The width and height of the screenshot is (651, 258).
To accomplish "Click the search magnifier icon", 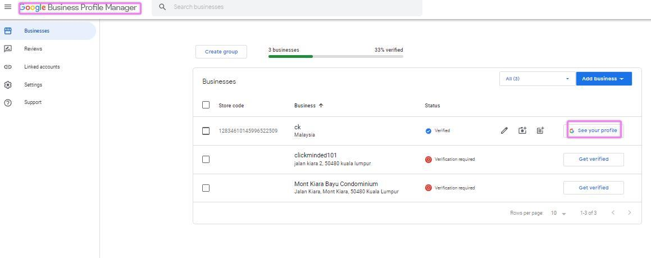I will point(162,7).
